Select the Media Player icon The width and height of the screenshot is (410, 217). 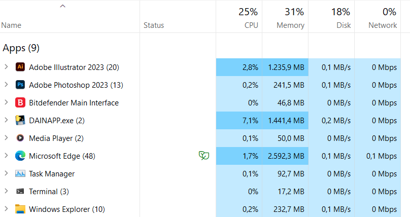click(x=20, y=138)
